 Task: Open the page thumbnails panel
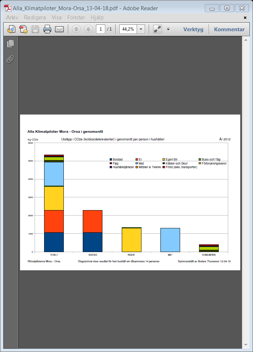point(10,43)
